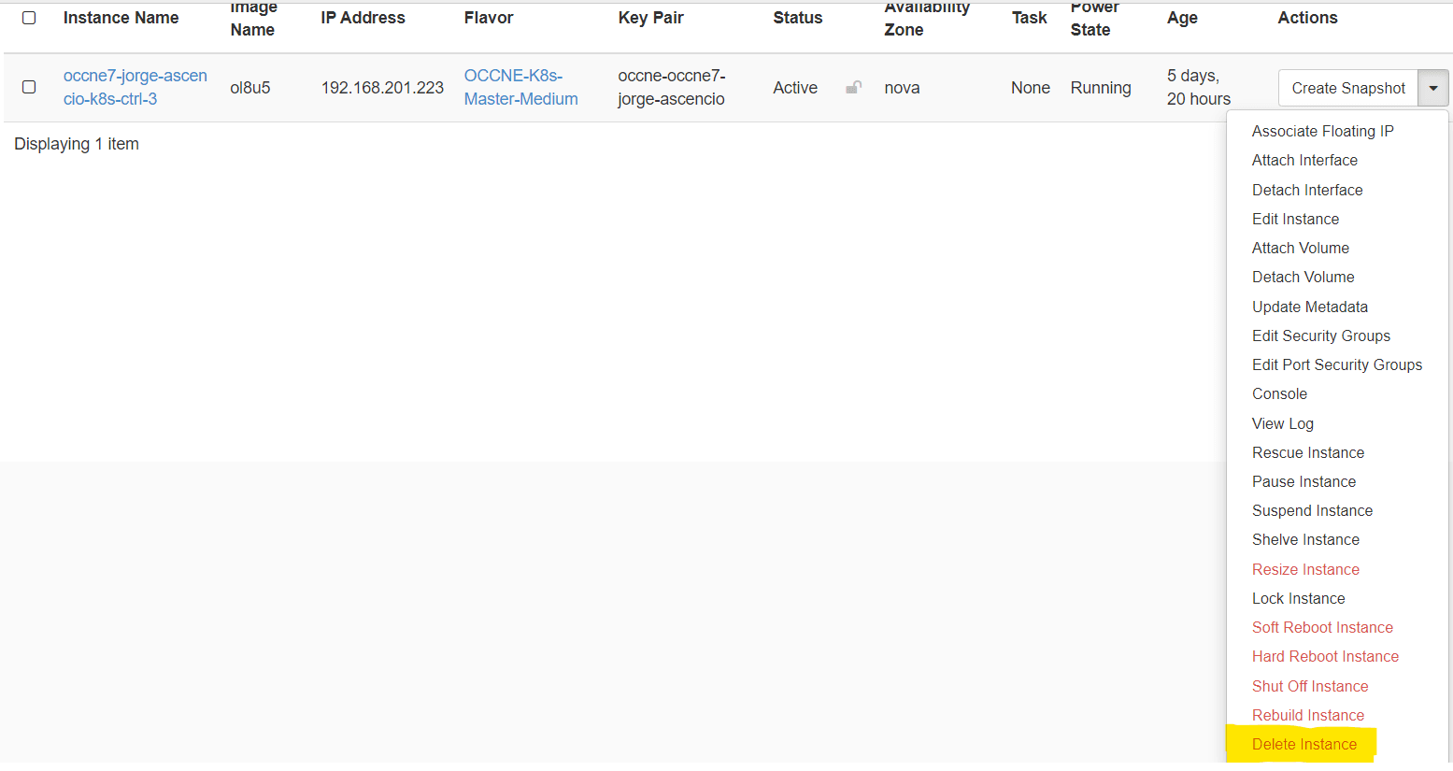Select Update Metadata from the actions menu
The width and height of the screenshot is (1453, 771).
pyautogui.click(x=1310, y=307)
